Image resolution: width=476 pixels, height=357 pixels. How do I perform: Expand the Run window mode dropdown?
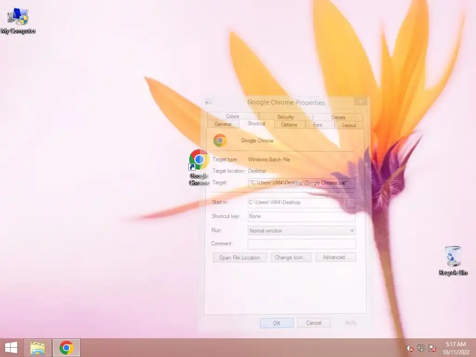click(301, 231)
